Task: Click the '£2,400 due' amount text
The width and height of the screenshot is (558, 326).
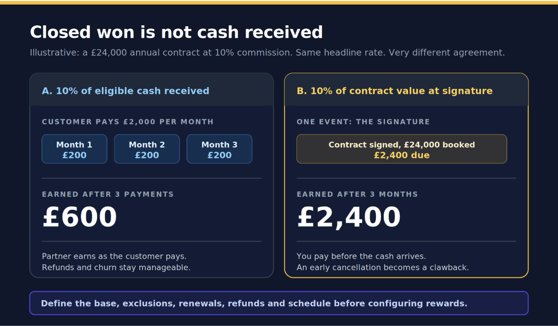Action: coord(402,155)
